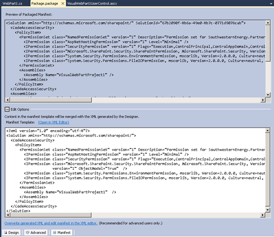Click the Manifest tab icon

click(54, 233)
